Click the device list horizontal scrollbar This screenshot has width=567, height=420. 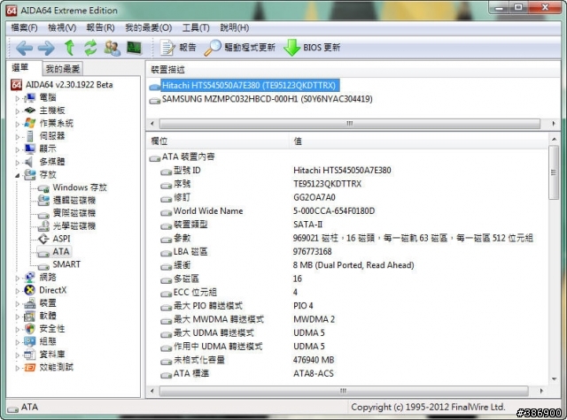click(350, 124)
